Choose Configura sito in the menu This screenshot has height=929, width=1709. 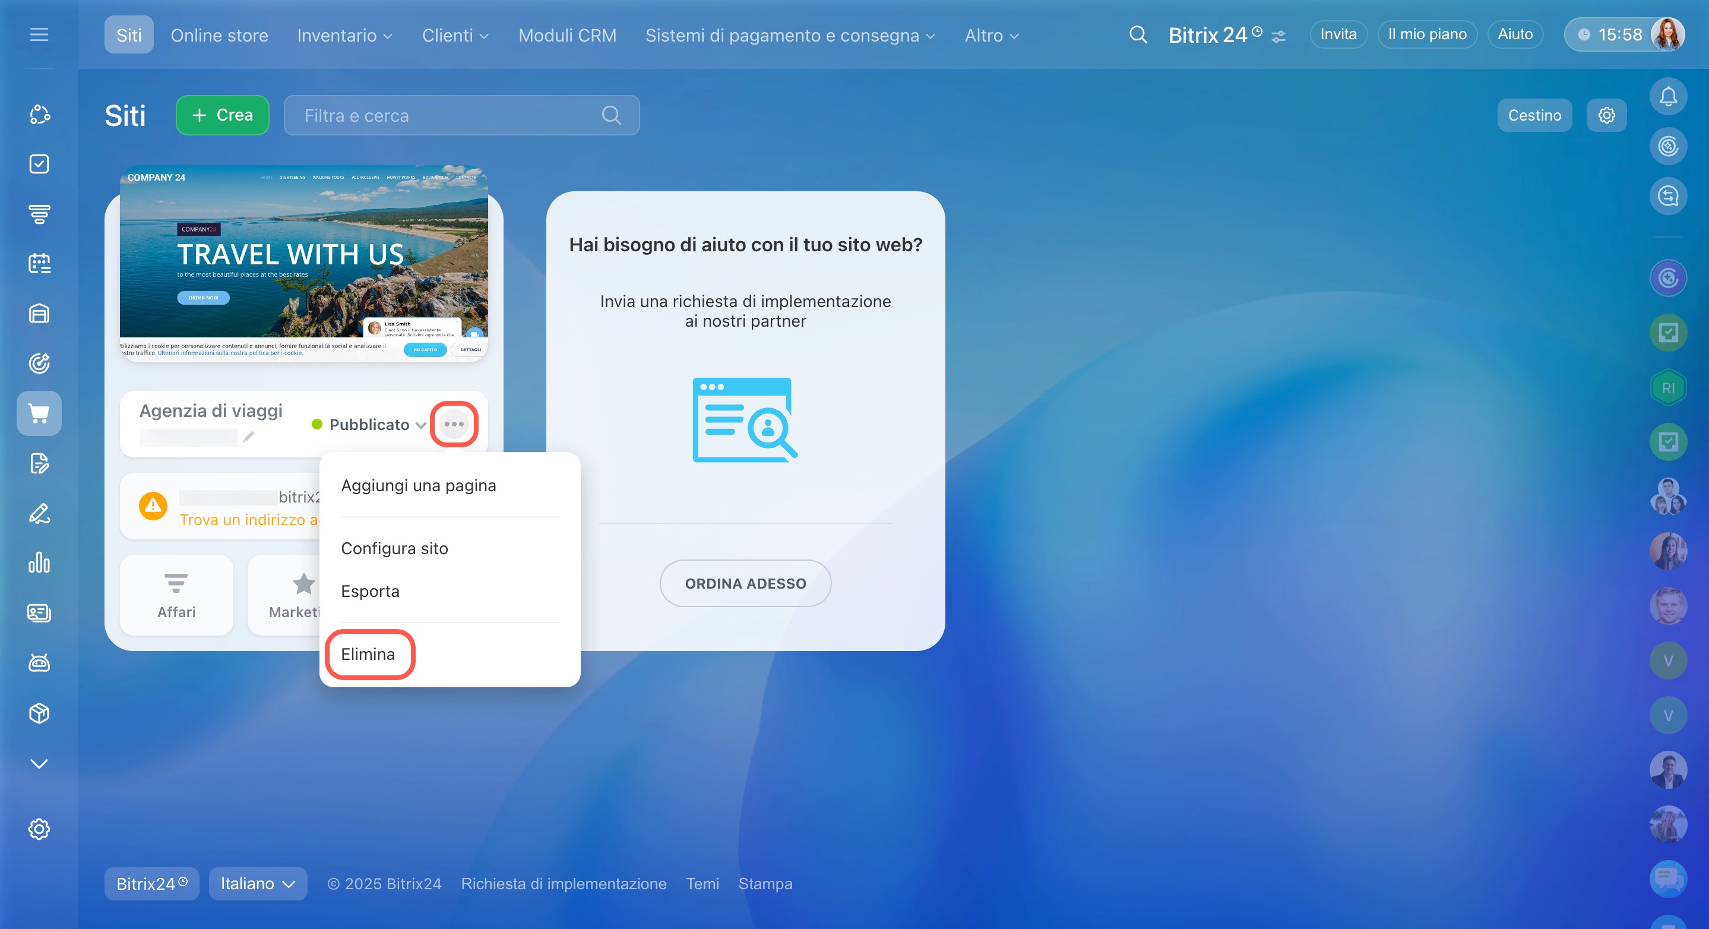[x=395, y=548]
